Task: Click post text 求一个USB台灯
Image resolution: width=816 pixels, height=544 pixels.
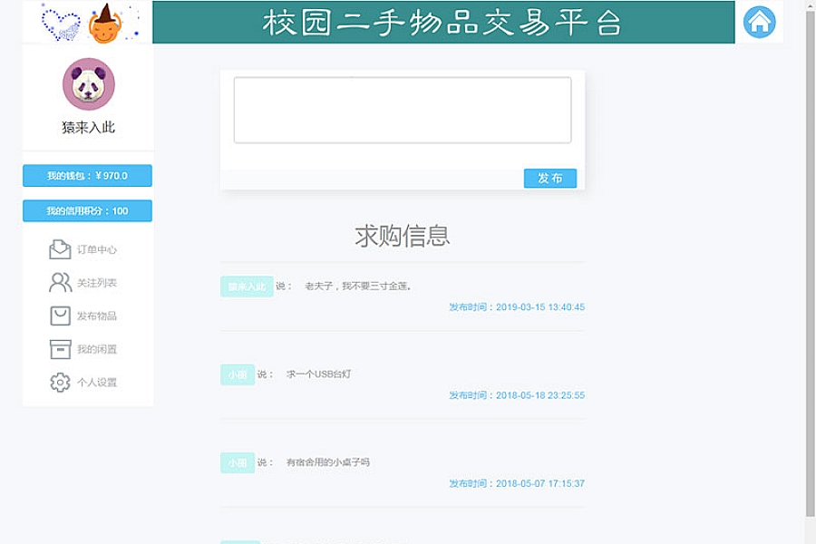Action: click(318, 374)
